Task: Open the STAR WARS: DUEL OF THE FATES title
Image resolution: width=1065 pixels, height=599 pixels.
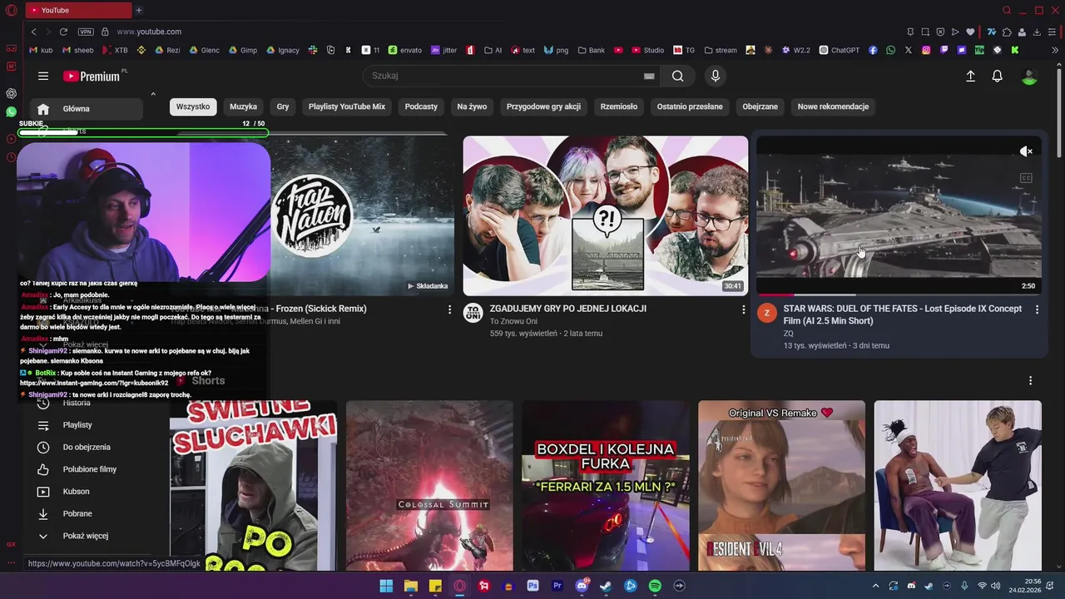Action: pyautogui.click(x=903, y=314)
